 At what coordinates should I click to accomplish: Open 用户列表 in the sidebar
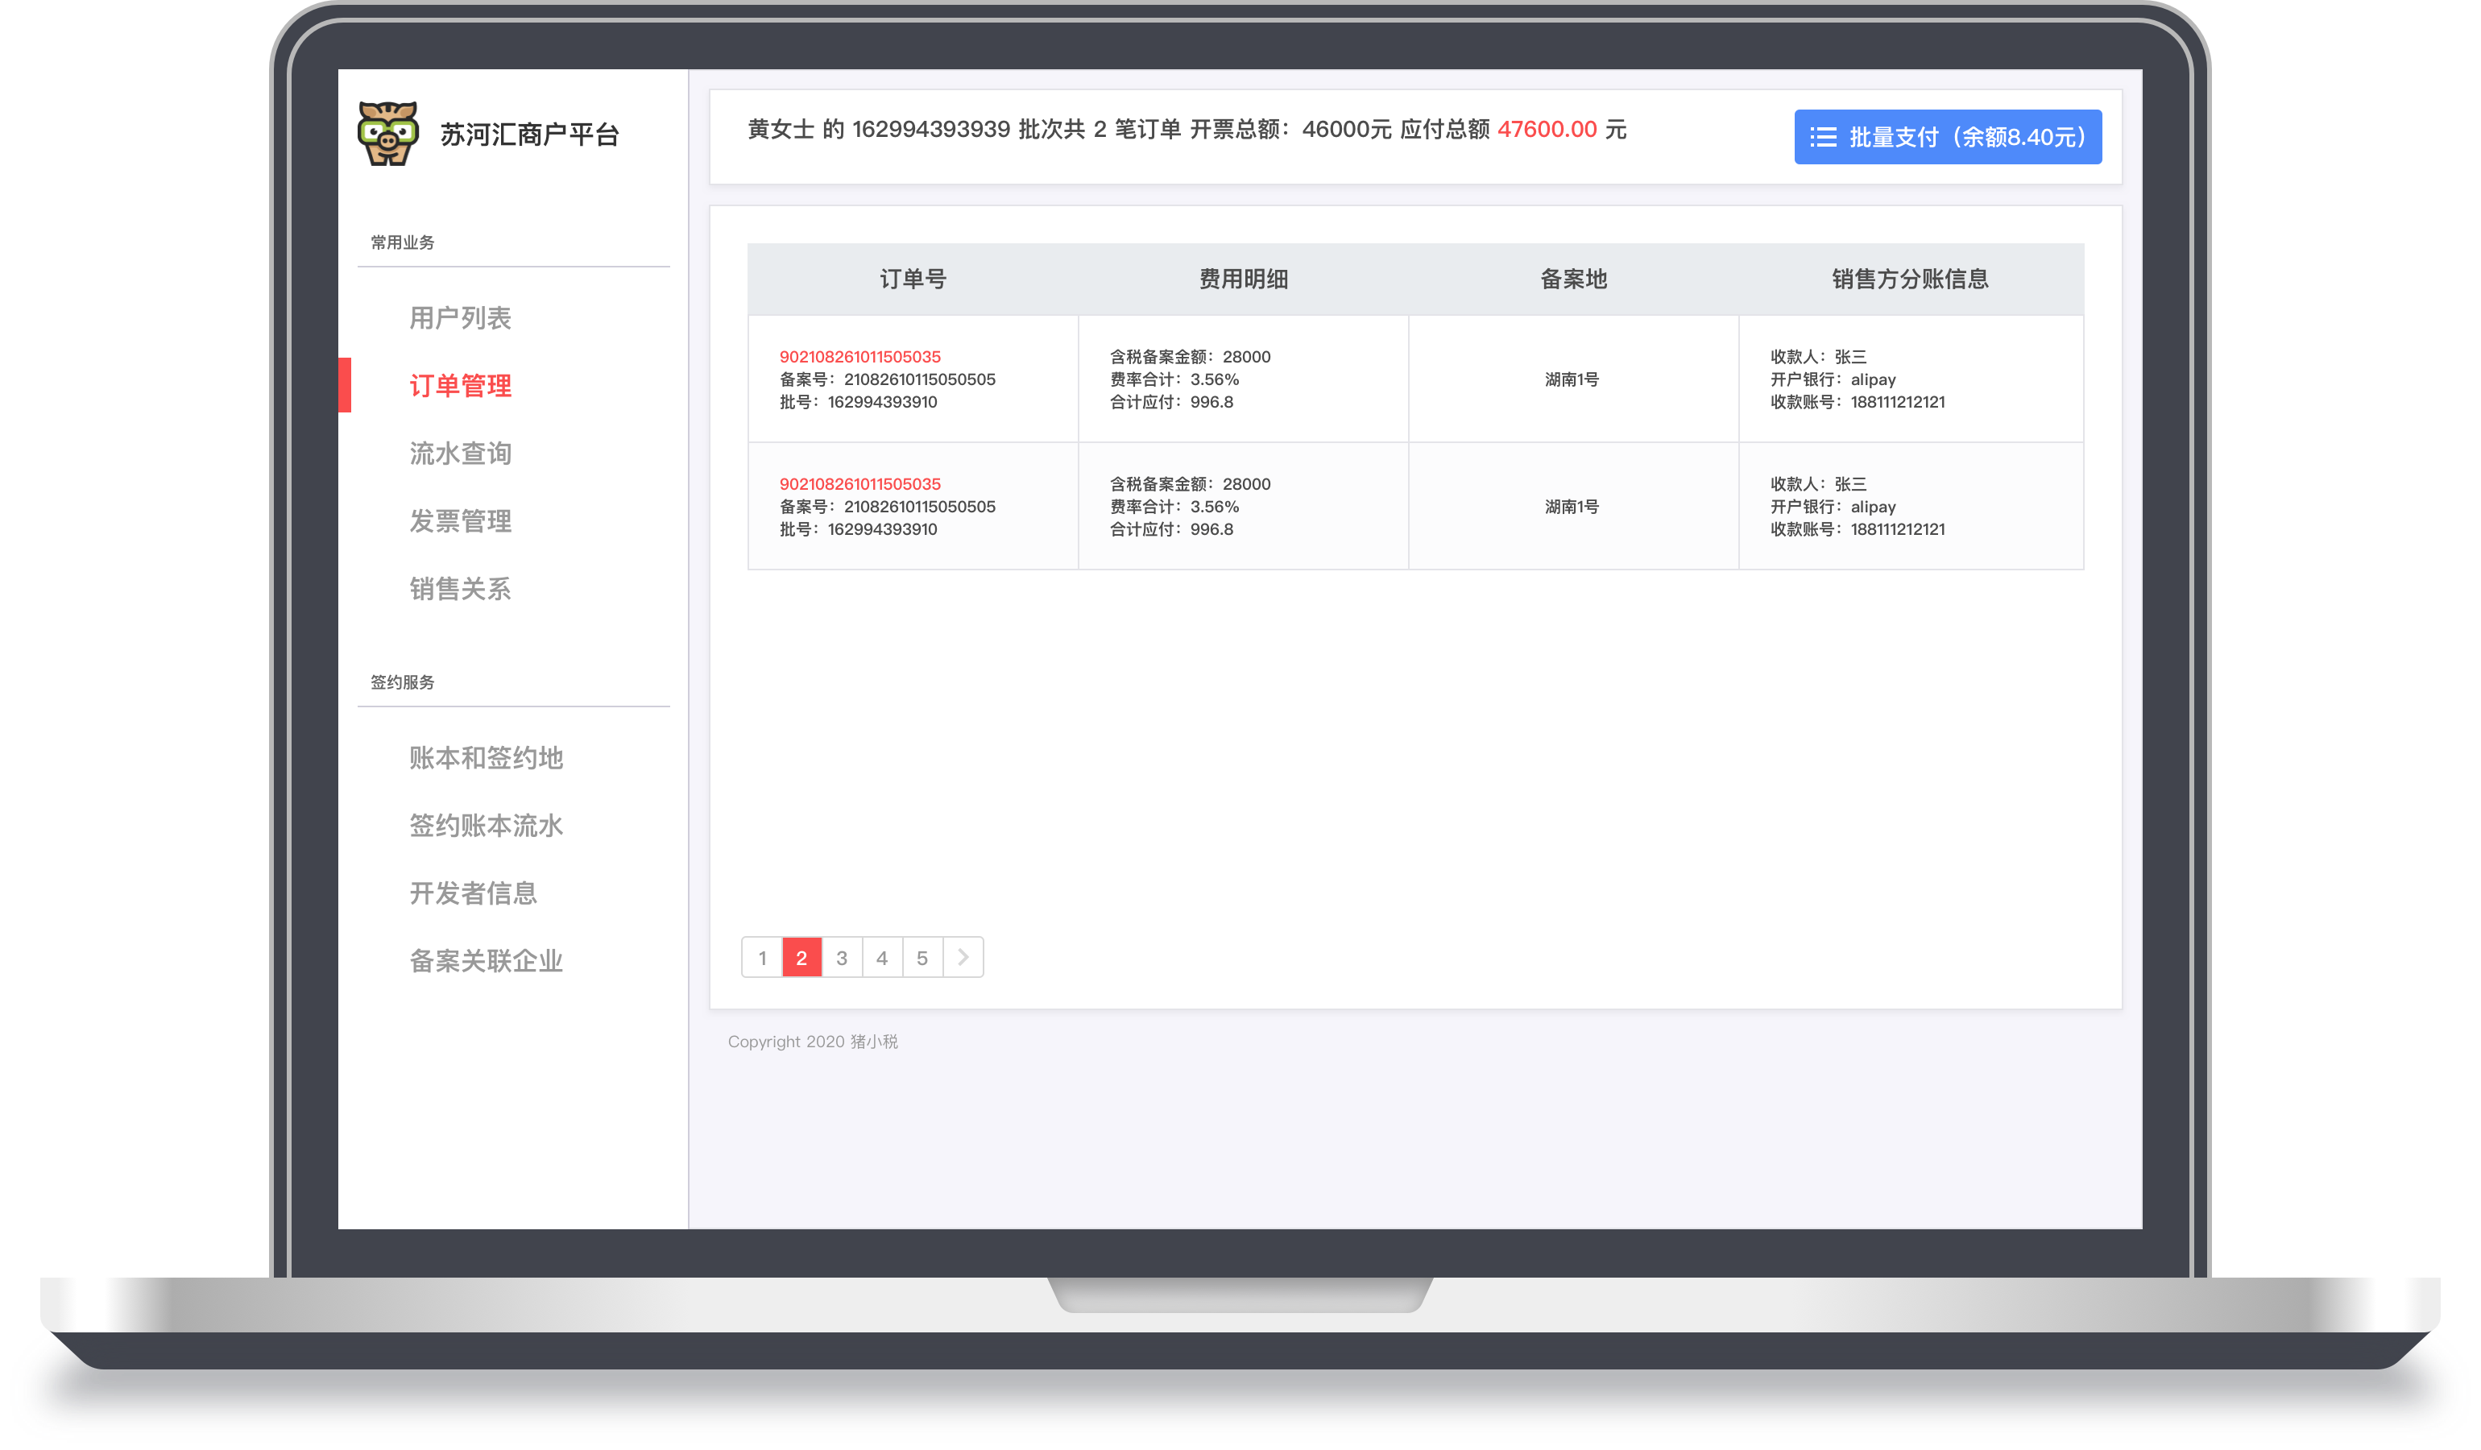point(460,318)
